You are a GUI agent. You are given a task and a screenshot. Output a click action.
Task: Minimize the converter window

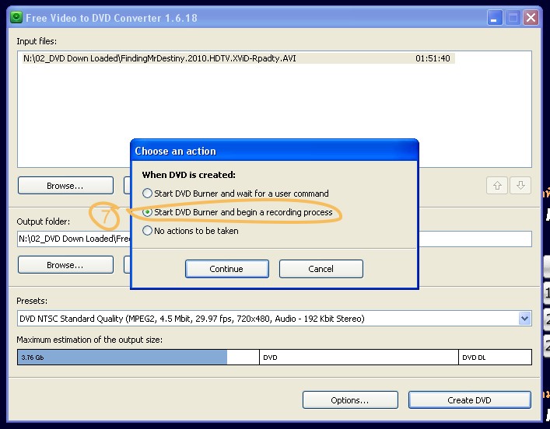[x=495, y=18]
